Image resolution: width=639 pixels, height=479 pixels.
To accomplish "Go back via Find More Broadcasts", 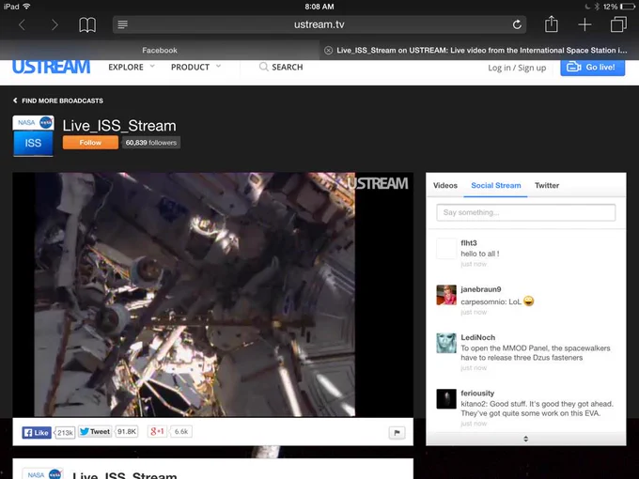I will tap(58, 100).
